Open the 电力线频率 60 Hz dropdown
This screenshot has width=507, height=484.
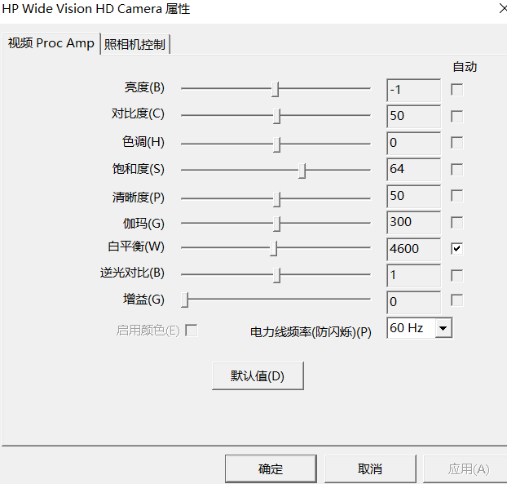(x=443, y=328)
